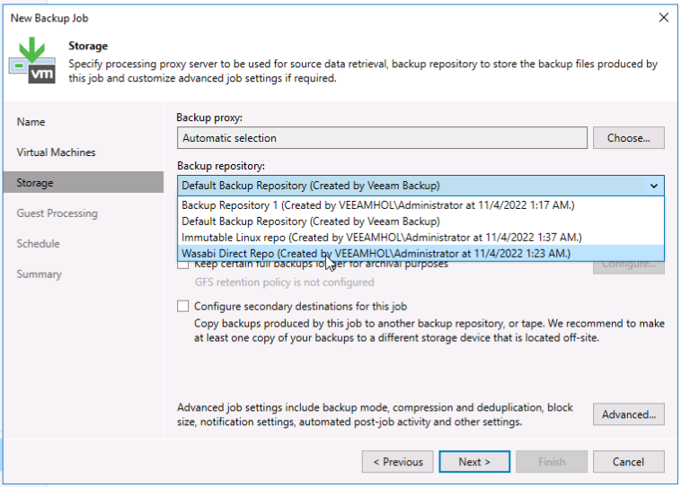681x487 pixels.
Task: Click Choose... for backup proxy
Action: (x=629, y=138)
